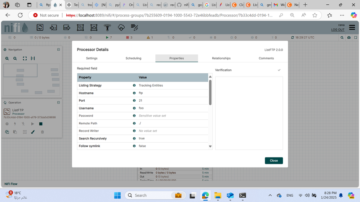The height and width of the screenshot is (202, 360).
Task: Click the browser Refresh button
Action: tap(20, 15)
